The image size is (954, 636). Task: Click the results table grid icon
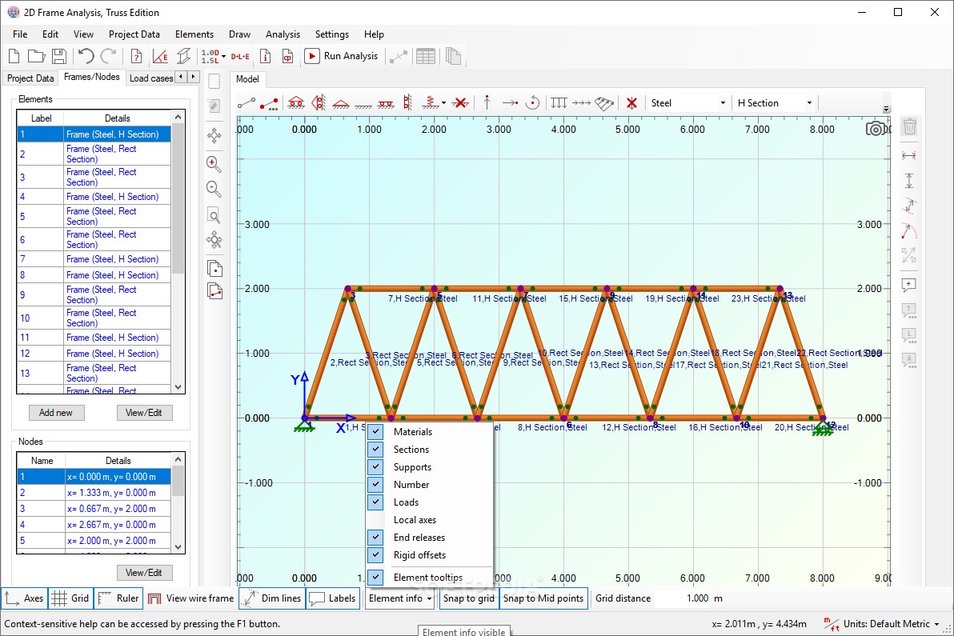[425, 56]
